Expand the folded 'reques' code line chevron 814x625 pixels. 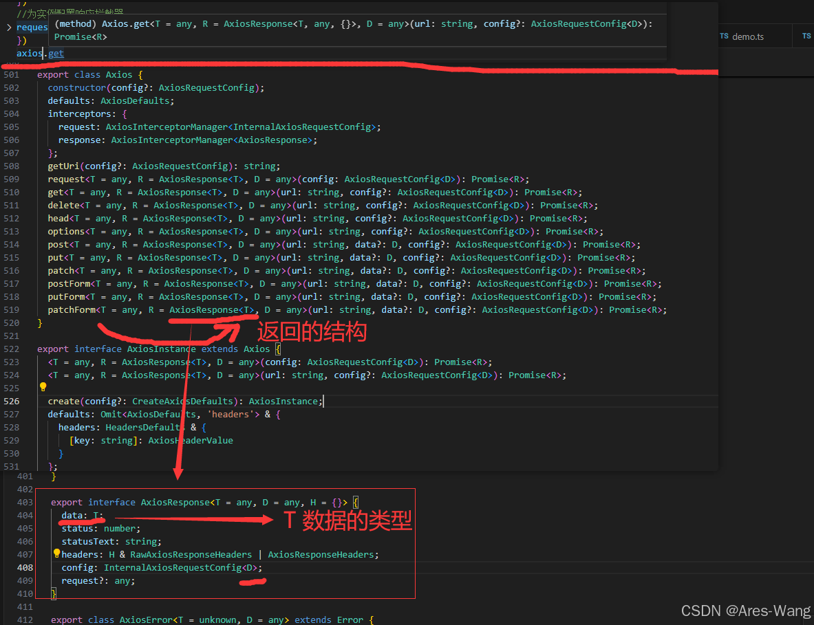pyautogui.click(x=9, y=27)
